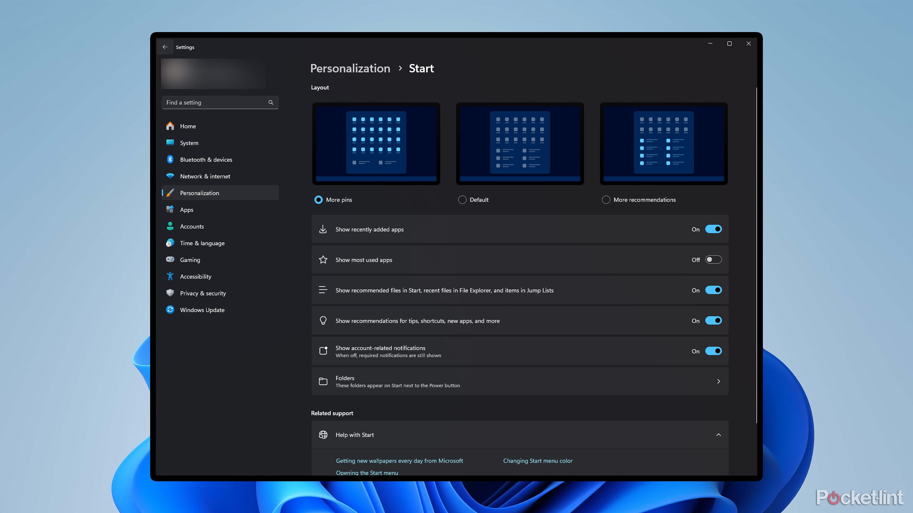The height and width of the screenshot is (513, 913).
Task: Minimize the Settings window
Action: [x=710, y=43]
